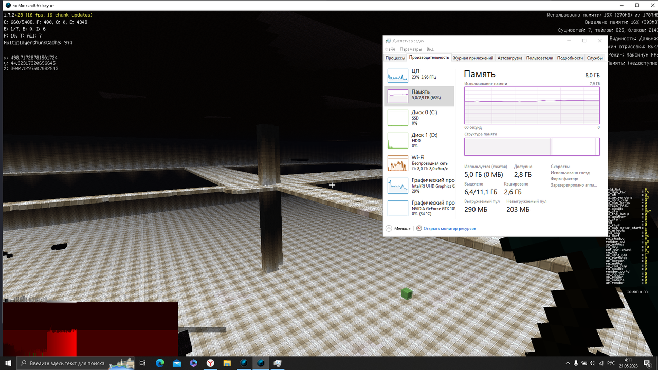658x370 pixels.
Task: Open File Explorer from the taskbar
Action: coord(227,363)
